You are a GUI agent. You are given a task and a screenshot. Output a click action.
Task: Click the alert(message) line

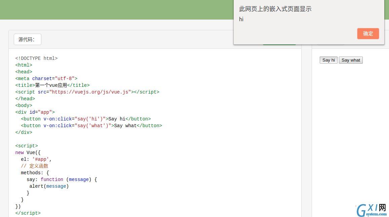click(x=49, y=186)
